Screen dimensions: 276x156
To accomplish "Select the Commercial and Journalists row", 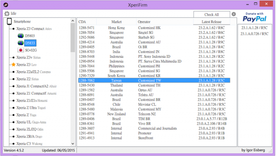I will click(x=154, y=128).
